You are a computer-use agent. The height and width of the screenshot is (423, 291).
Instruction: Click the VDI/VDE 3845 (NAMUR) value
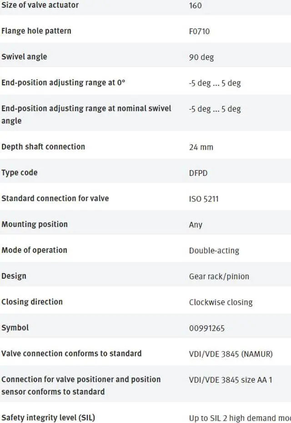coord(231,354)
